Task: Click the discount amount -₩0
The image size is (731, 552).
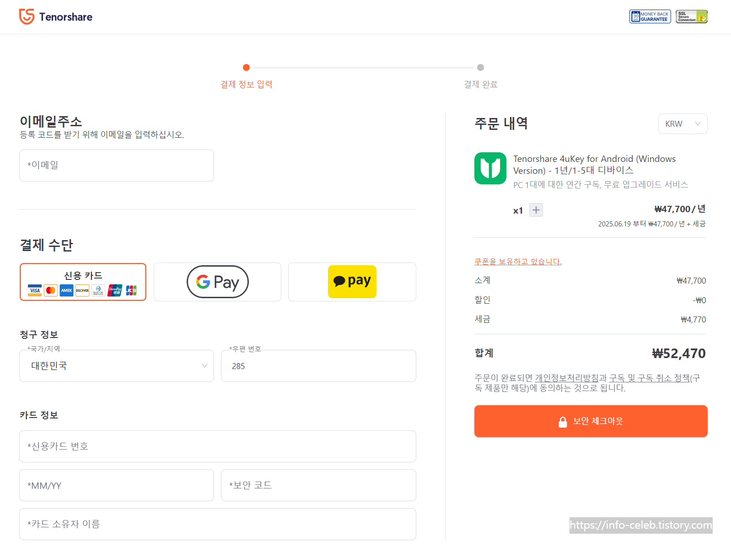Action: pyautogui.click(x=699, y=300)
